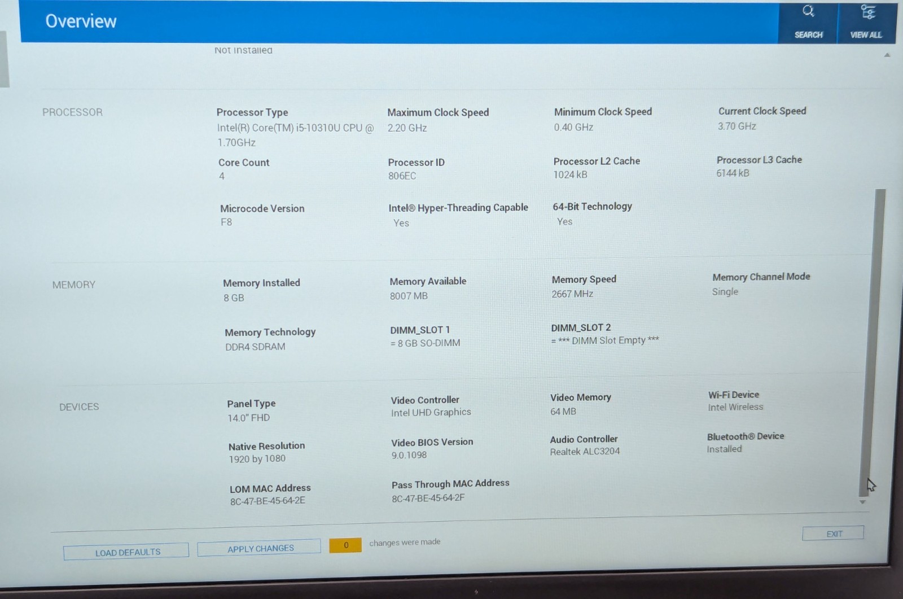The height and width of the screenshot is (599, 903).
Task: Click the Wi-Fi Device value Intel Wireless
Action: coord(735,407)
